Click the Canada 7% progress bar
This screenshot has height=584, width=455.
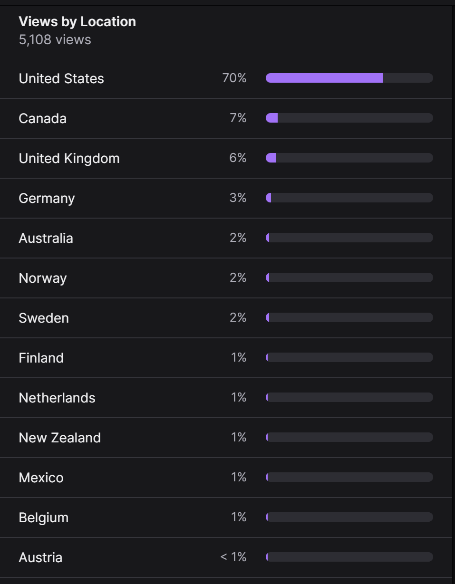coord(349,118)
